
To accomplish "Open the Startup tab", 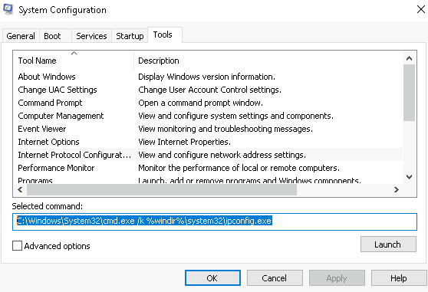I will [130, 36].
